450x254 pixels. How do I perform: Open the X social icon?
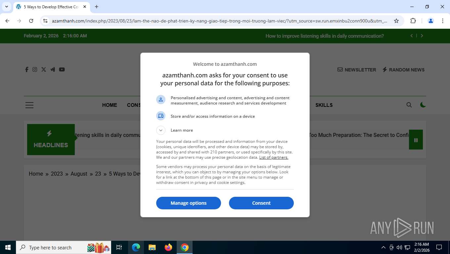coord(44,69)
